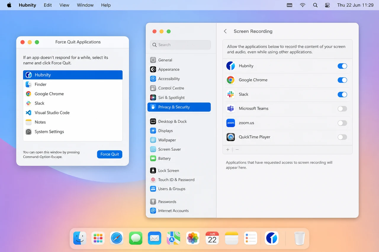This screenshot has width=379, height=252.
Task: Turn on QuickTime Player screen recording
Action: [342, 137]
